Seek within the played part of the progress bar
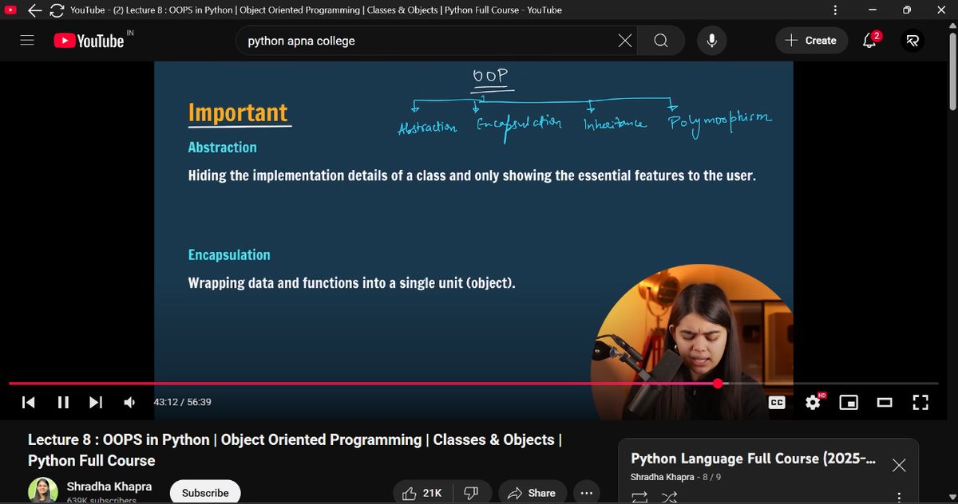The image size is (958, 504). point(363,384)
